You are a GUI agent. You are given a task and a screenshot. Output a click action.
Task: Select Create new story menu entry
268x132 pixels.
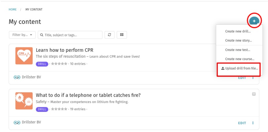tap(239, 41)
